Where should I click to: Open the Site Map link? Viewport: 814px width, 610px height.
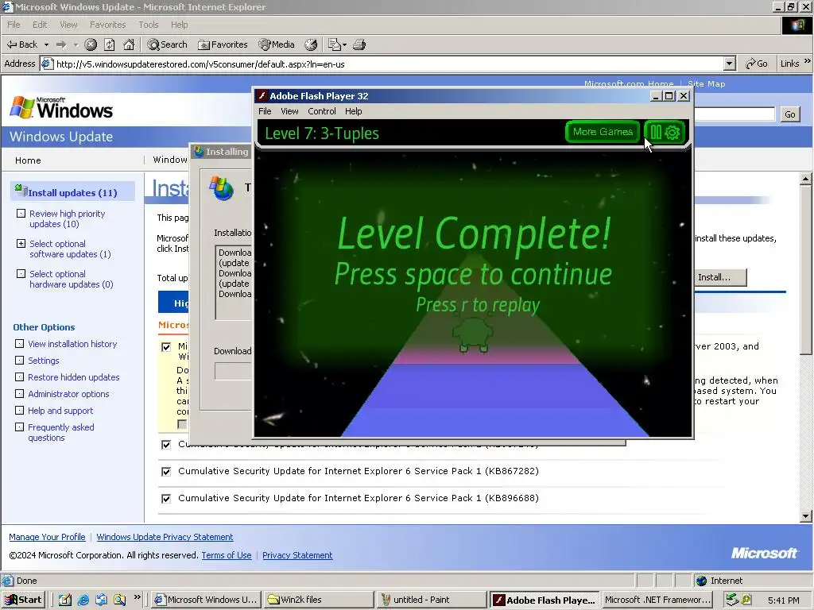tap(706, 83)
